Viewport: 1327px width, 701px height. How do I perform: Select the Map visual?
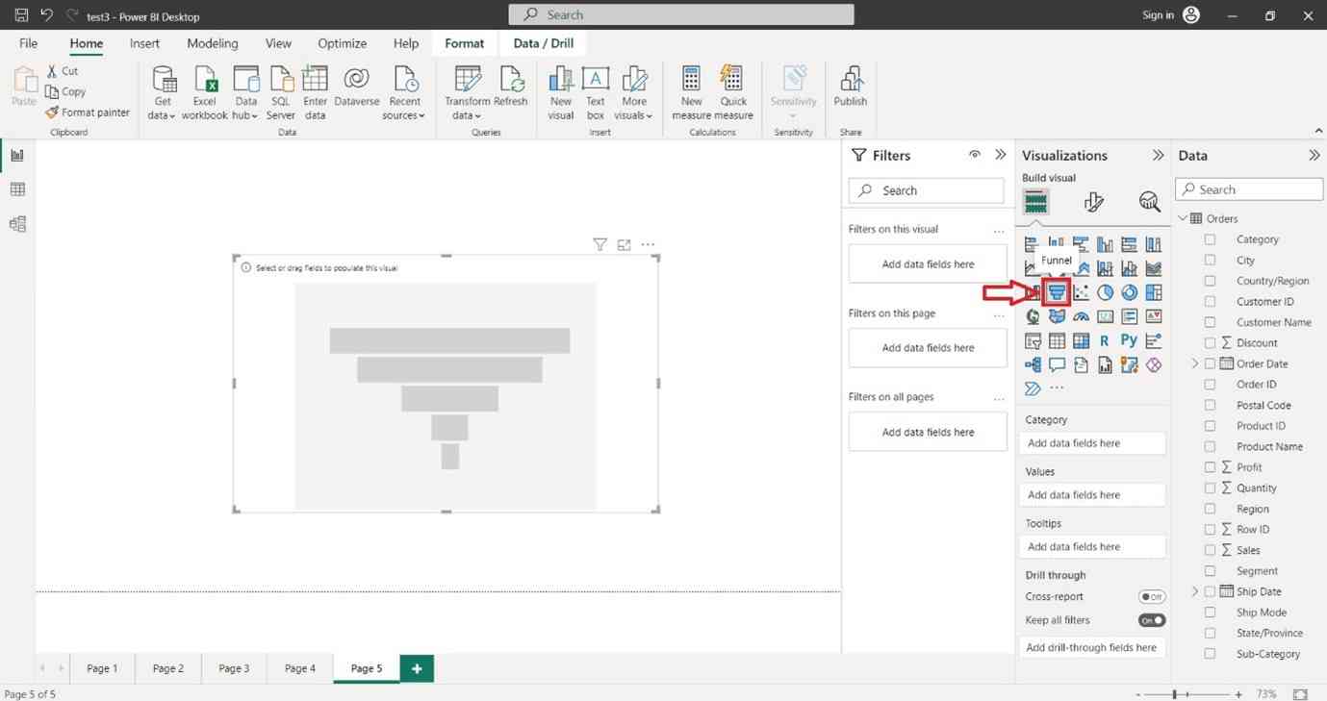[1033, 316]
